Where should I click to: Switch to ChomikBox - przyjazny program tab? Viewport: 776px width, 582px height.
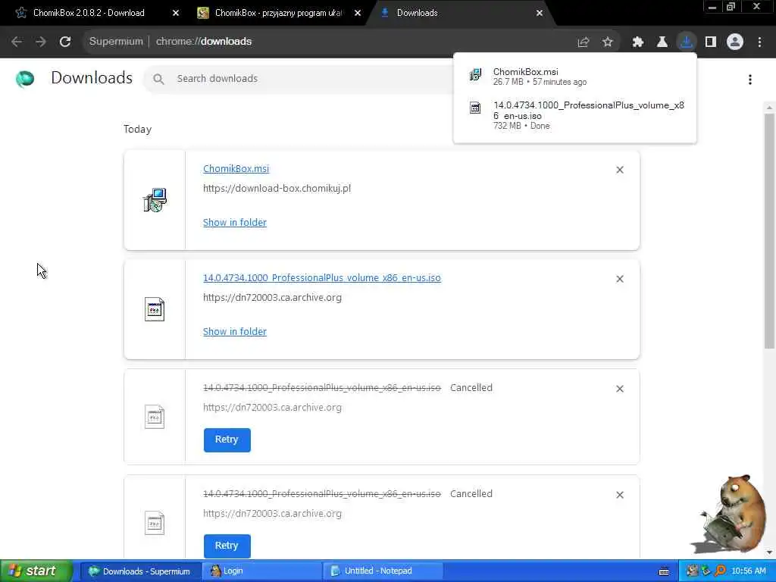point(278,13)
